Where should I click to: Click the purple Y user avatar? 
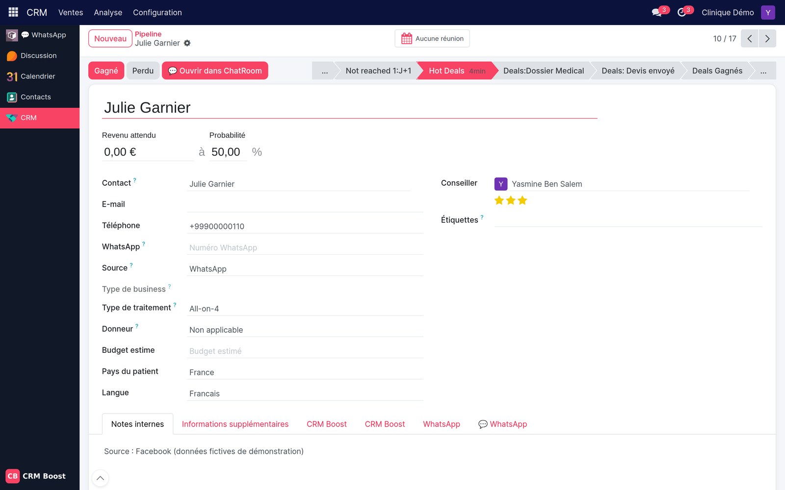coord(768,12)
